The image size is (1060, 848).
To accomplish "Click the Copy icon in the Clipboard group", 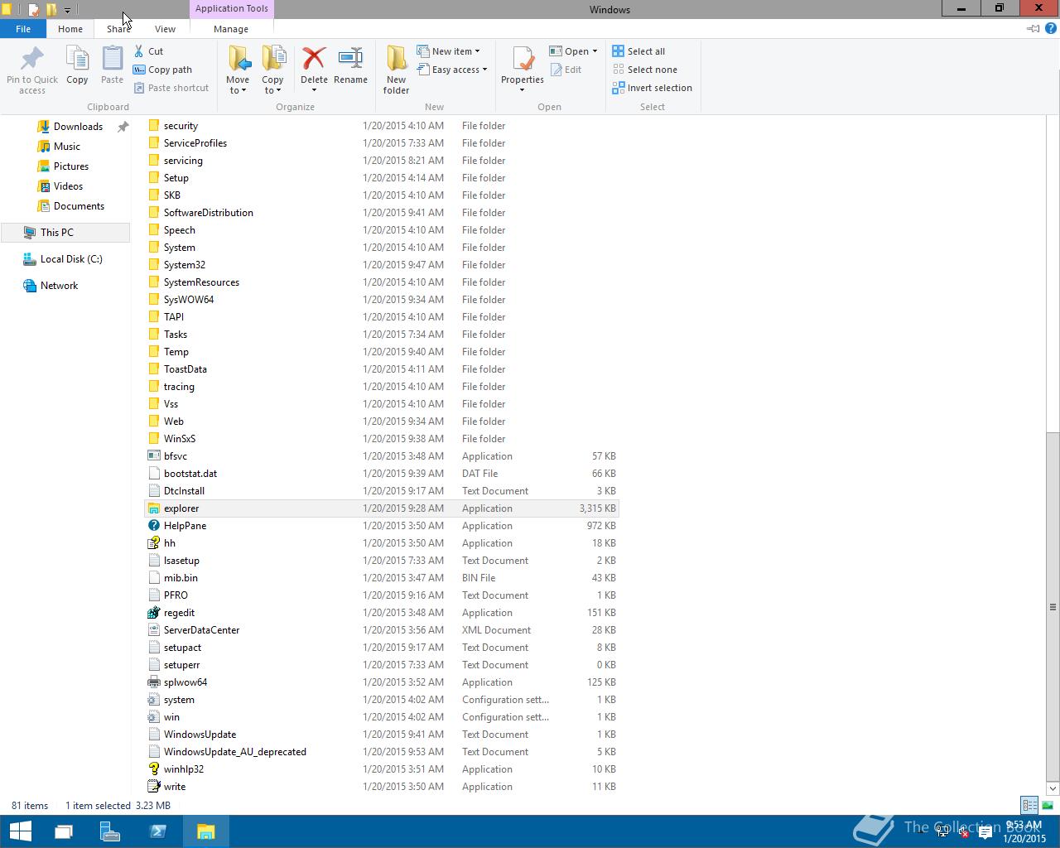I will tap(77, 59).
